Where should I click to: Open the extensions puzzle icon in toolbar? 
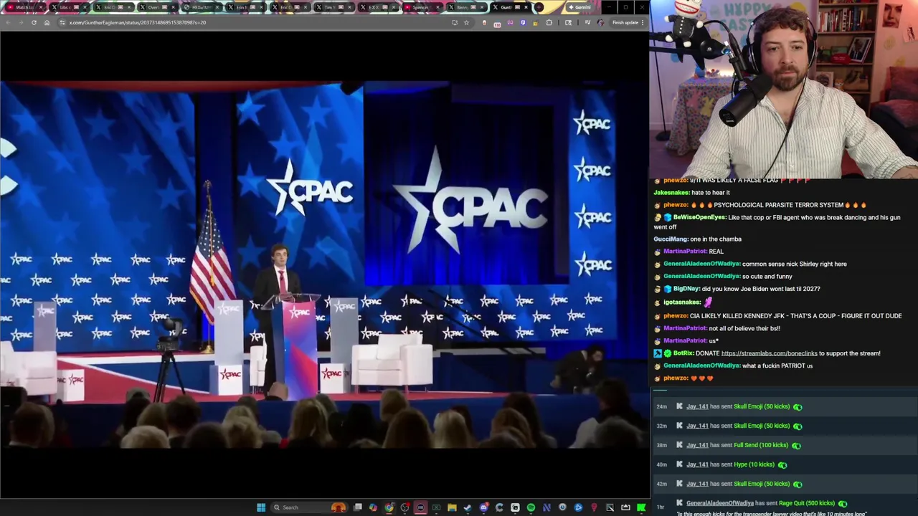tap(549, 22)
